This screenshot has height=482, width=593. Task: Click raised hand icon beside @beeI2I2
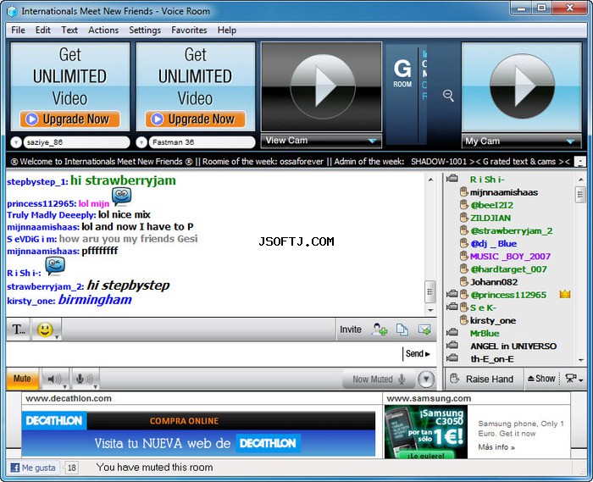[x=463, y=205]
